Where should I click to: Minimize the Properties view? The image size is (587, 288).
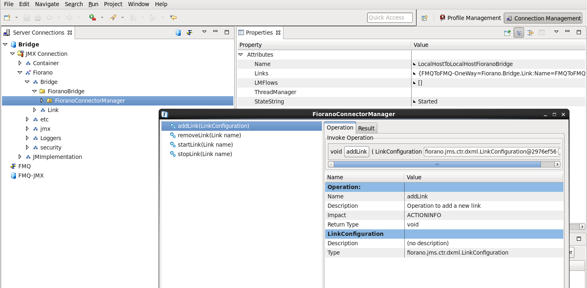[x=567, y=31]
